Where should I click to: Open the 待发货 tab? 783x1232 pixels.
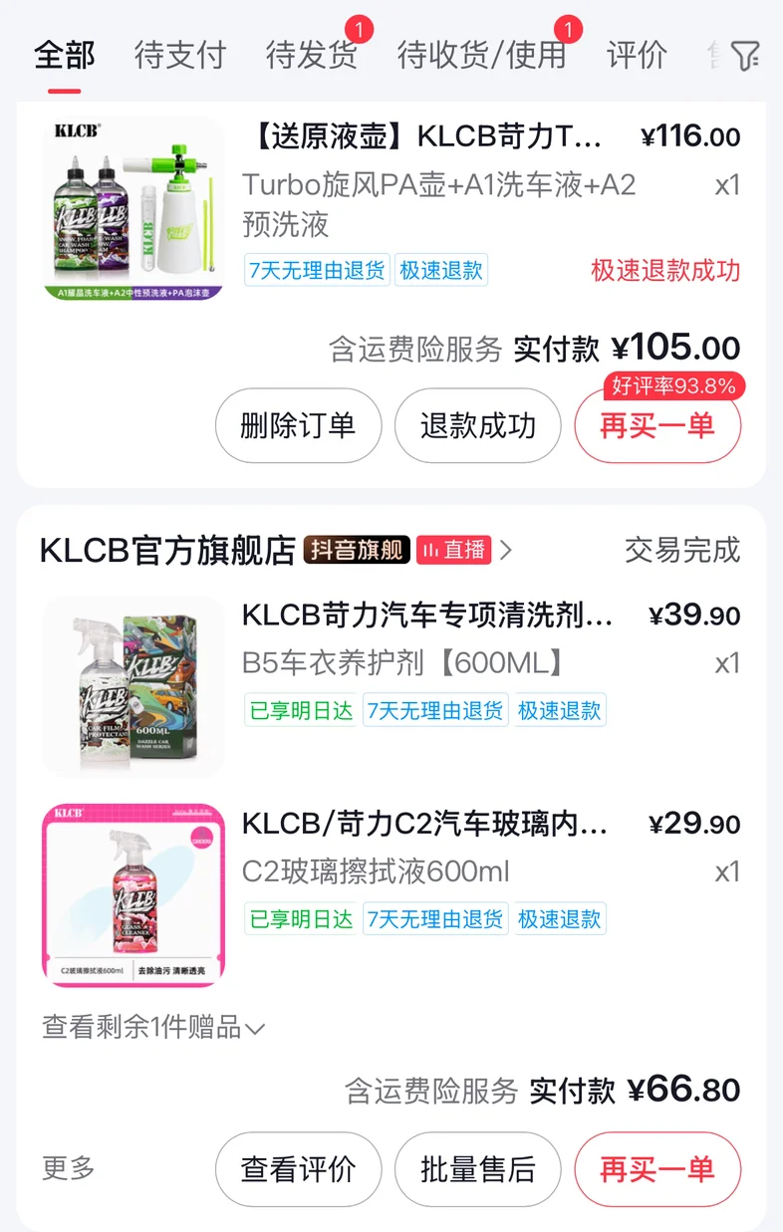312,55
